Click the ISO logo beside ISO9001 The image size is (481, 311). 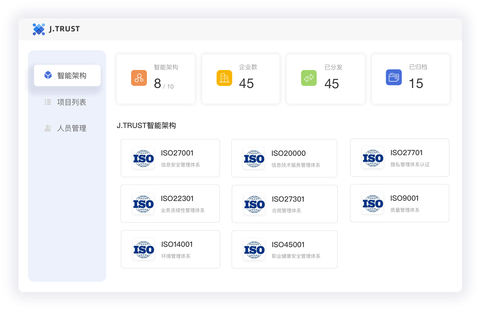[x=373, y=203]
